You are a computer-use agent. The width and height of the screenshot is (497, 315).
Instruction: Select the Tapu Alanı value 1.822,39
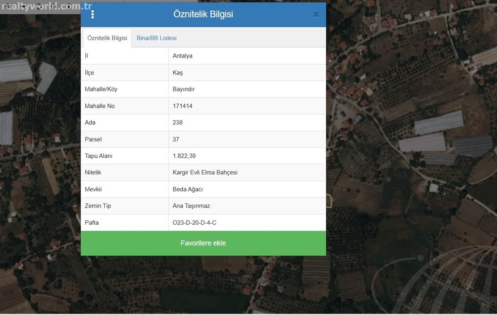(x=183, y=156)
